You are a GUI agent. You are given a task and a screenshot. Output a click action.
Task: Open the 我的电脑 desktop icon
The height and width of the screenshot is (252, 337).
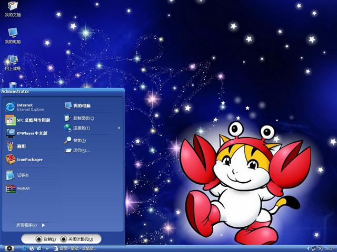click(13, 36)
